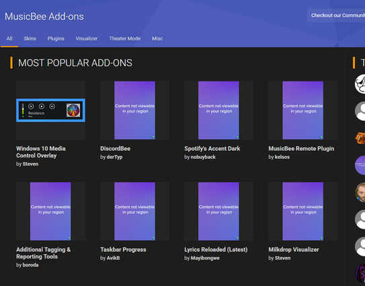Go to the Visualizer tab
The width and height of the screenshot is (365, 286).
[x=87, y=38]
